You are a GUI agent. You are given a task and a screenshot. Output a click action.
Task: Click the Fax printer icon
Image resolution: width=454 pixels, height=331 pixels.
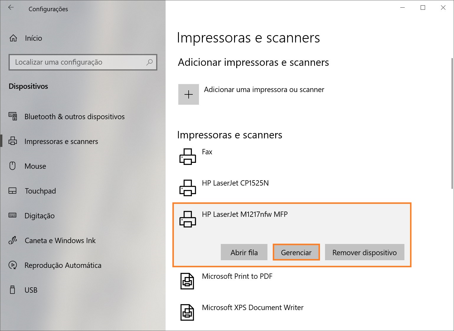tap(188, 157)
